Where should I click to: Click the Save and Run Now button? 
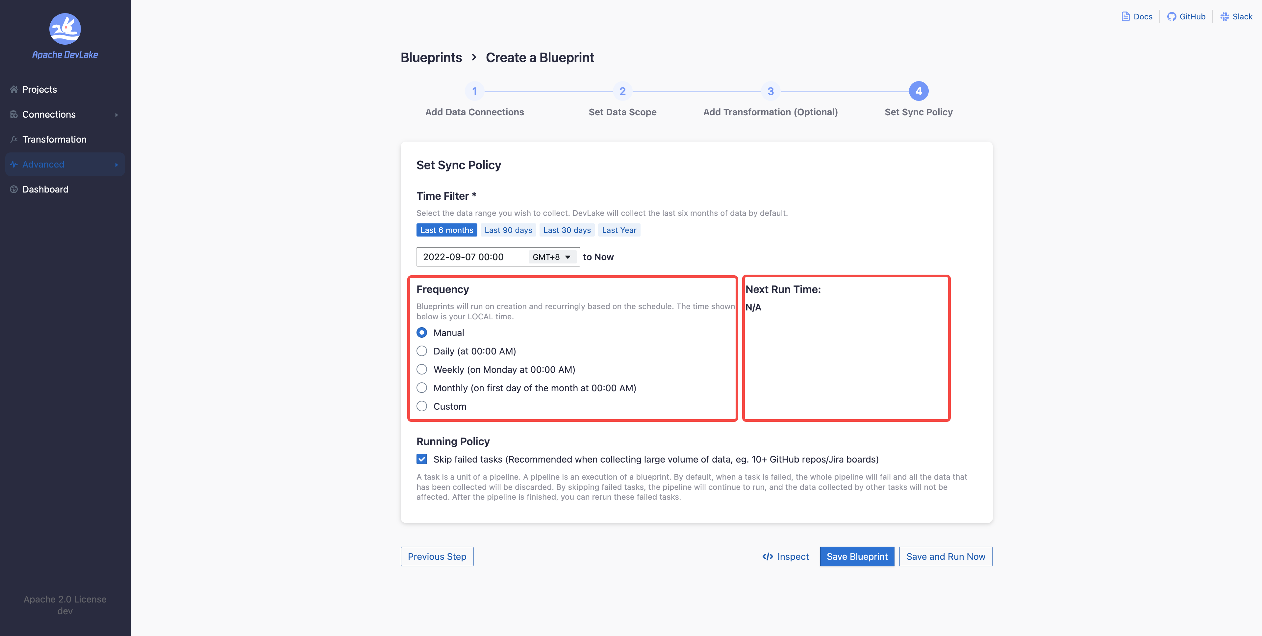946,557
